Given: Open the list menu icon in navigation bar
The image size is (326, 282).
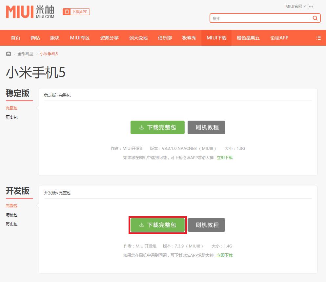Looking at the screenshot, I should pyautogui.click(x=318, y=38).
